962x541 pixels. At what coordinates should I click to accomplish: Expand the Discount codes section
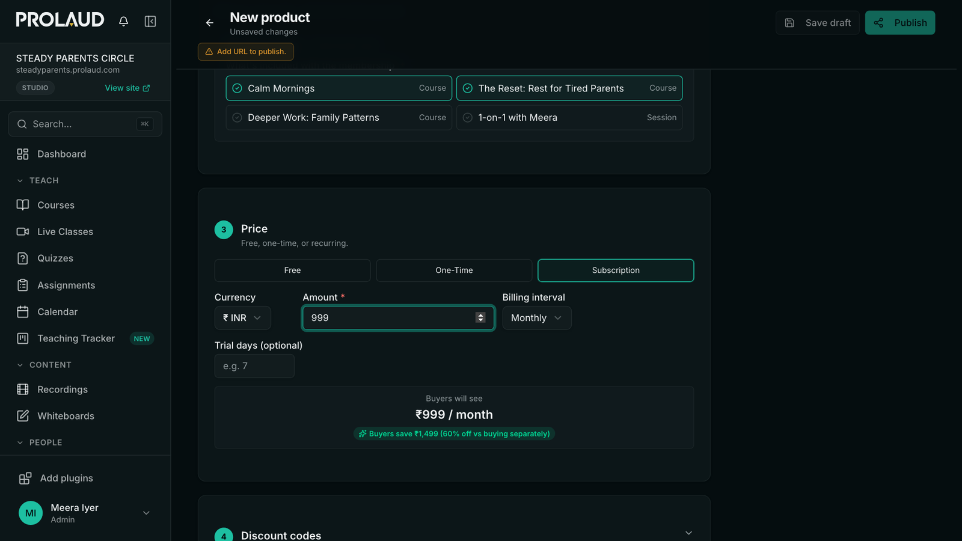689,533
